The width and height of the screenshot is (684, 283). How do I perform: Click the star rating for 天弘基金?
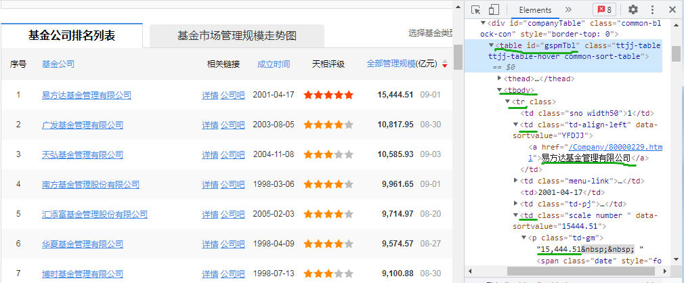(x=328, y=155)
